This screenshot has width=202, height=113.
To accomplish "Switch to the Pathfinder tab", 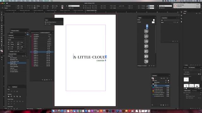I will coord(15,87).
